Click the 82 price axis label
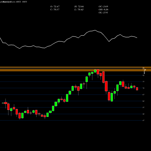151x151 pixels. click(x=144, y=75)
